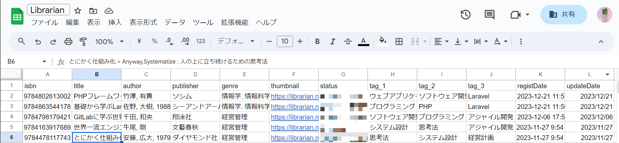
Task: Toggle italic formatting
Action: [332, 42]
